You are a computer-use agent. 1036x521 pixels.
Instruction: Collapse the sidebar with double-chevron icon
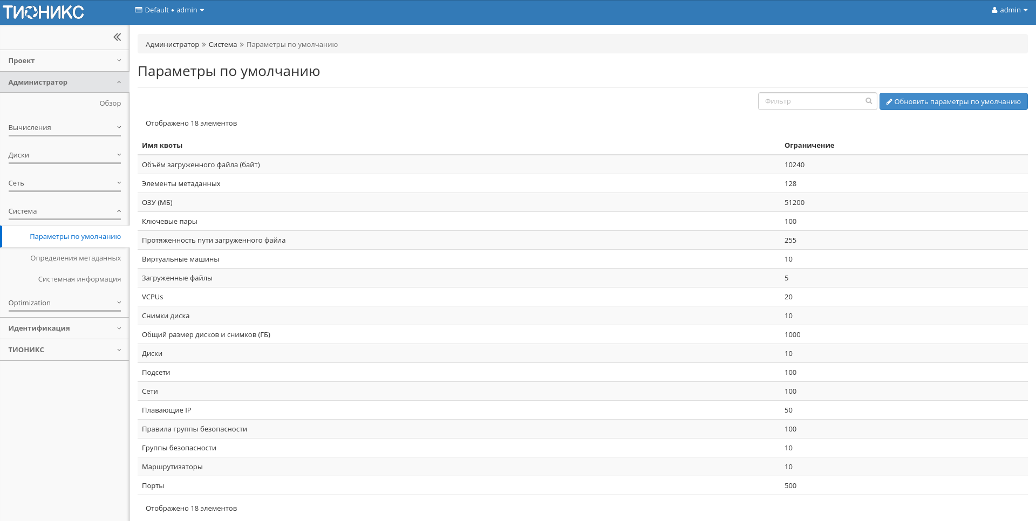point(117,37)
